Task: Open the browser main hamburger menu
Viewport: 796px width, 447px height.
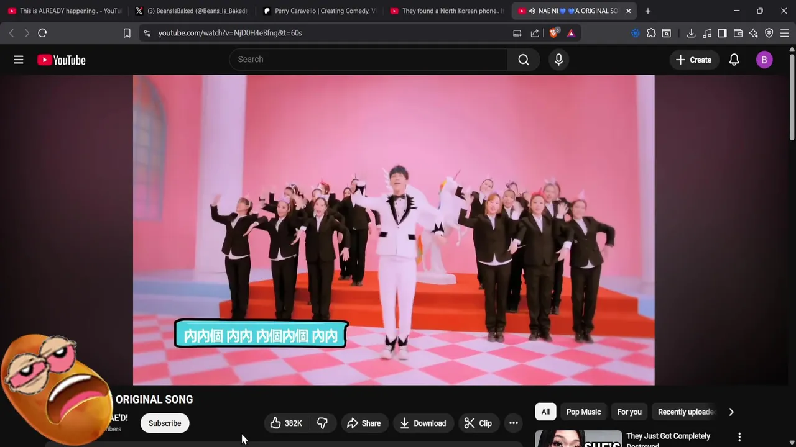Action: pos(785,33)
